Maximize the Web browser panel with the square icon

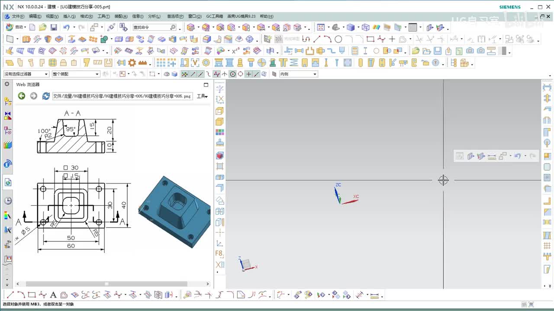pyautogui.click(x=206, y=85)
